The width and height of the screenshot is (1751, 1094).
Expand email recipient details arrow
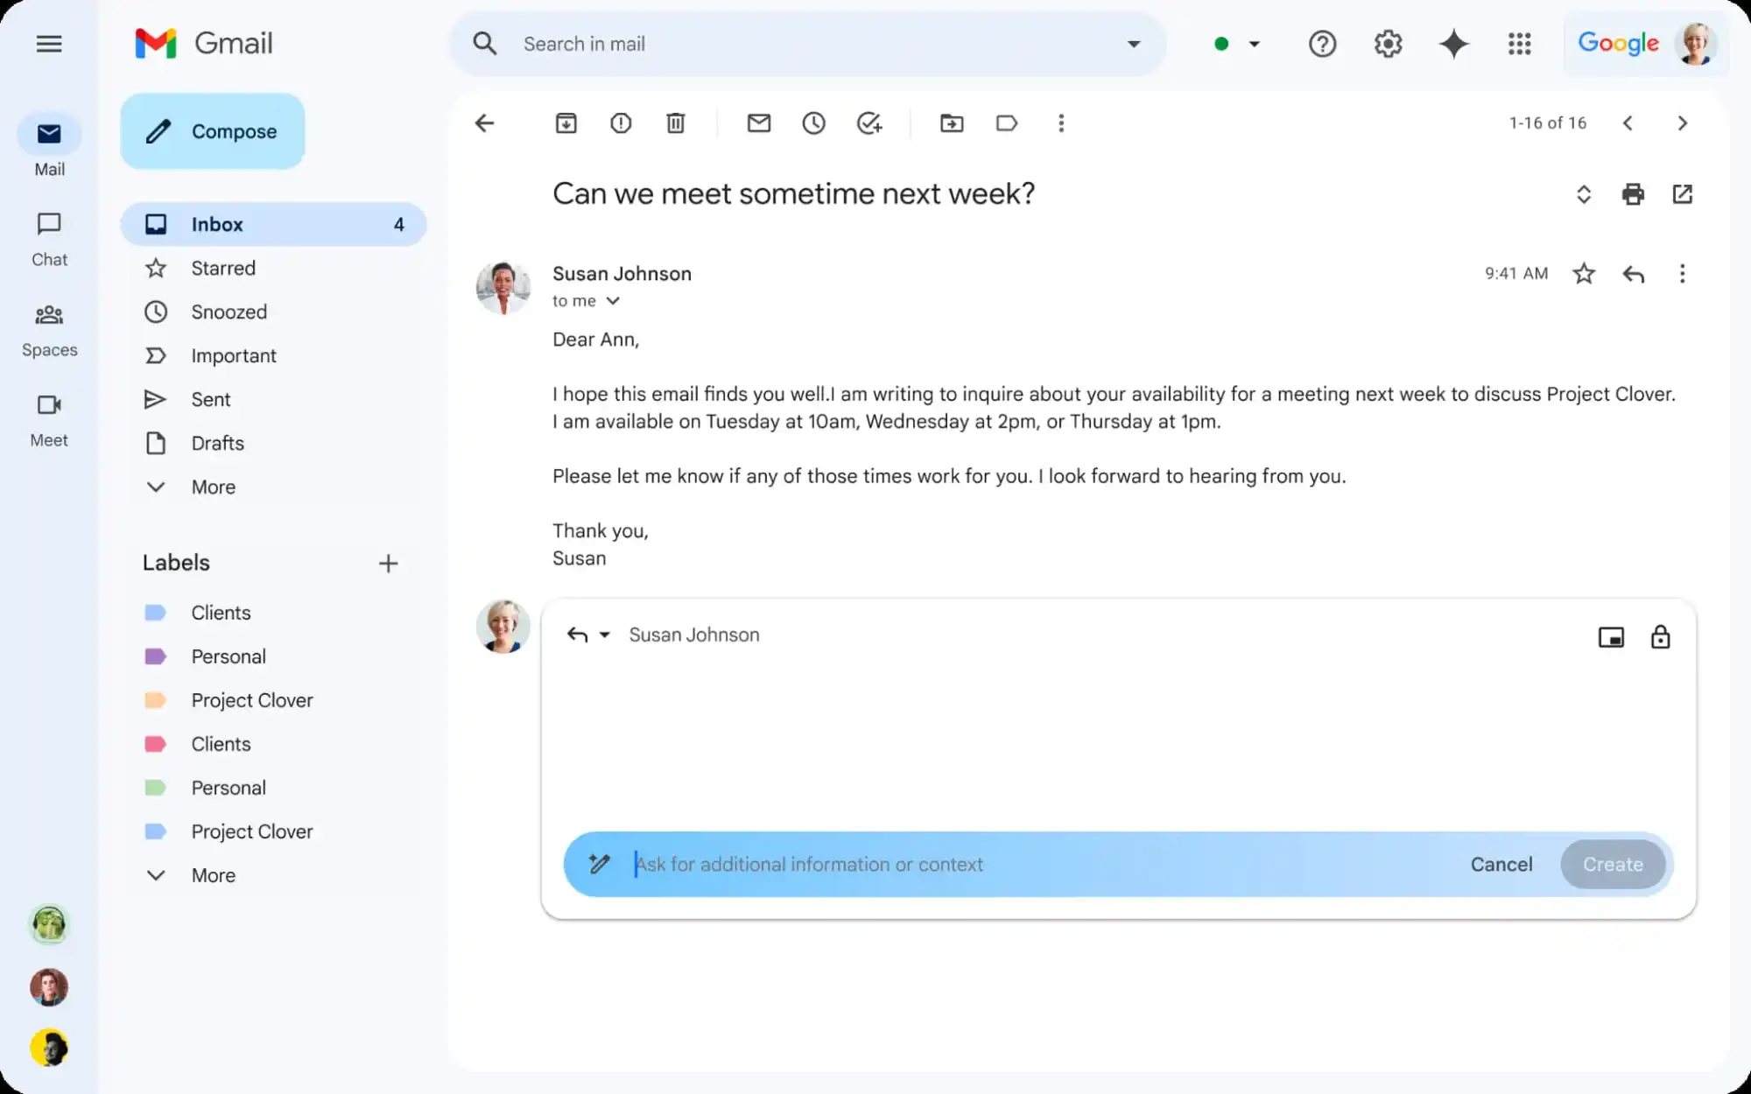(614, 301)
